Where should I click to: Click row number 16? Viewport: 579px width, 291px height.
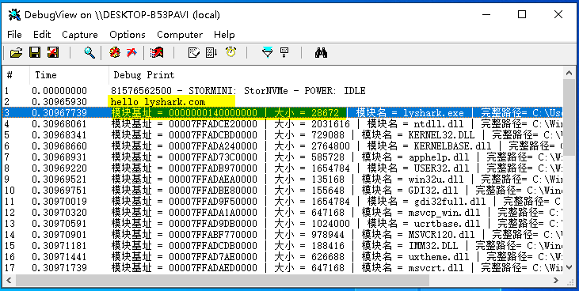pyautogui.click(x=10, y=257)
